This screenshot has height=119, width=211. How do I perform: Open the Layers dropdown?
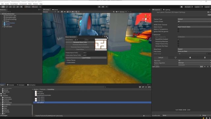click(x=198, y=7)
